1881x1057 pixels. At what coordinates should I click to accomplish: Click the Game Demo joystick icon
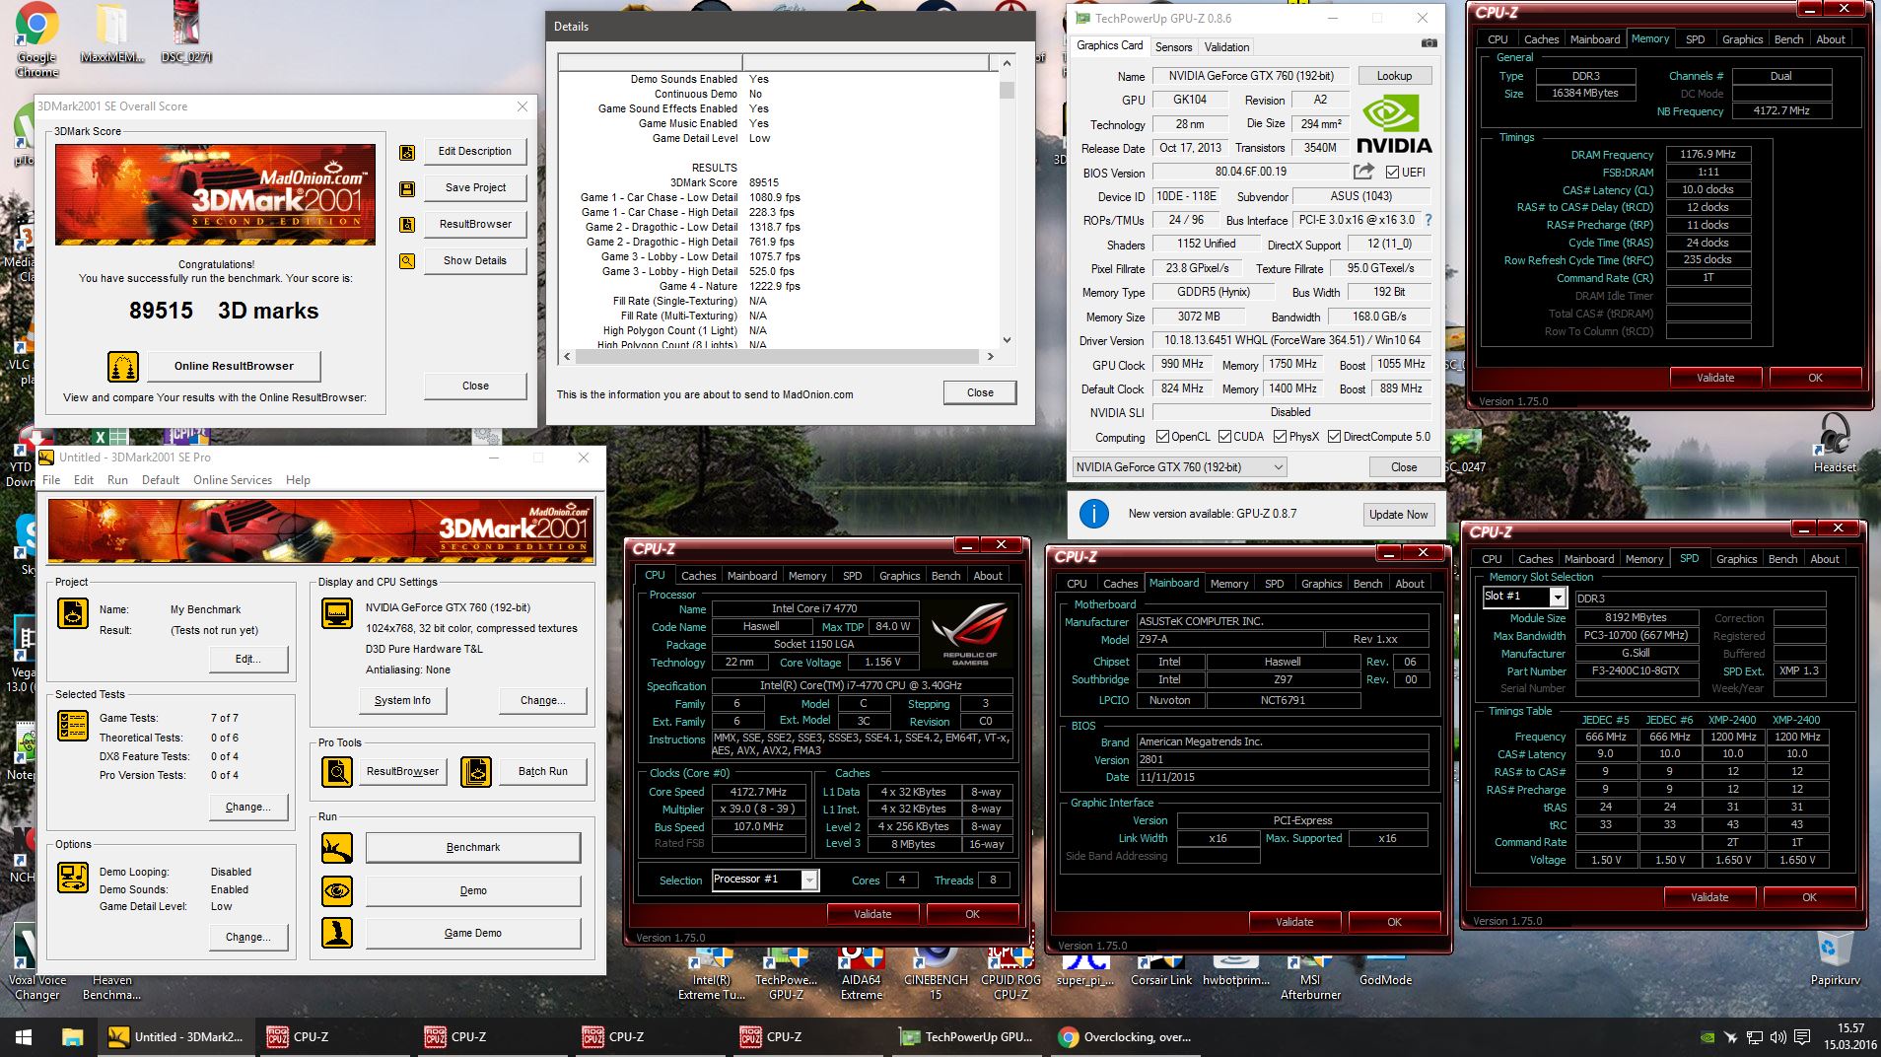pos(337,933)
